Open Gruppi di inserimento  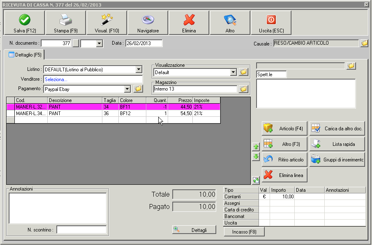[x=337, y=160]
